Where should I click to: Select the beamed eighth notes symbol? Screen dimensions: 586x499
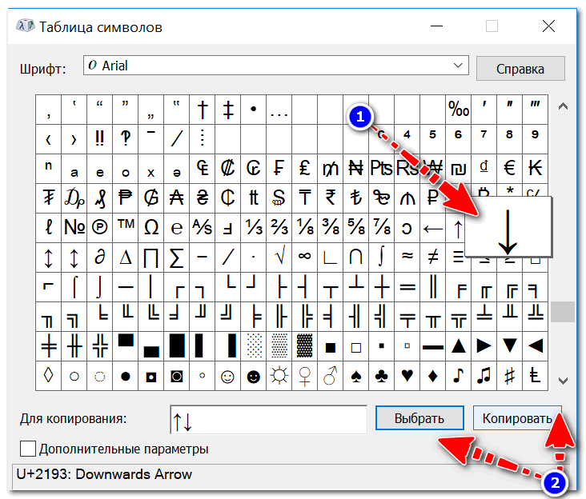pos(484,376)
